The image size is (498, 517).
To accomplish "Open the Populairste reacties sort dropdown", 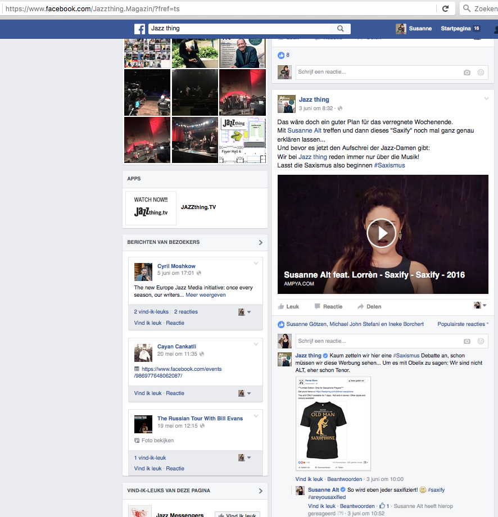I will [463, 324].
